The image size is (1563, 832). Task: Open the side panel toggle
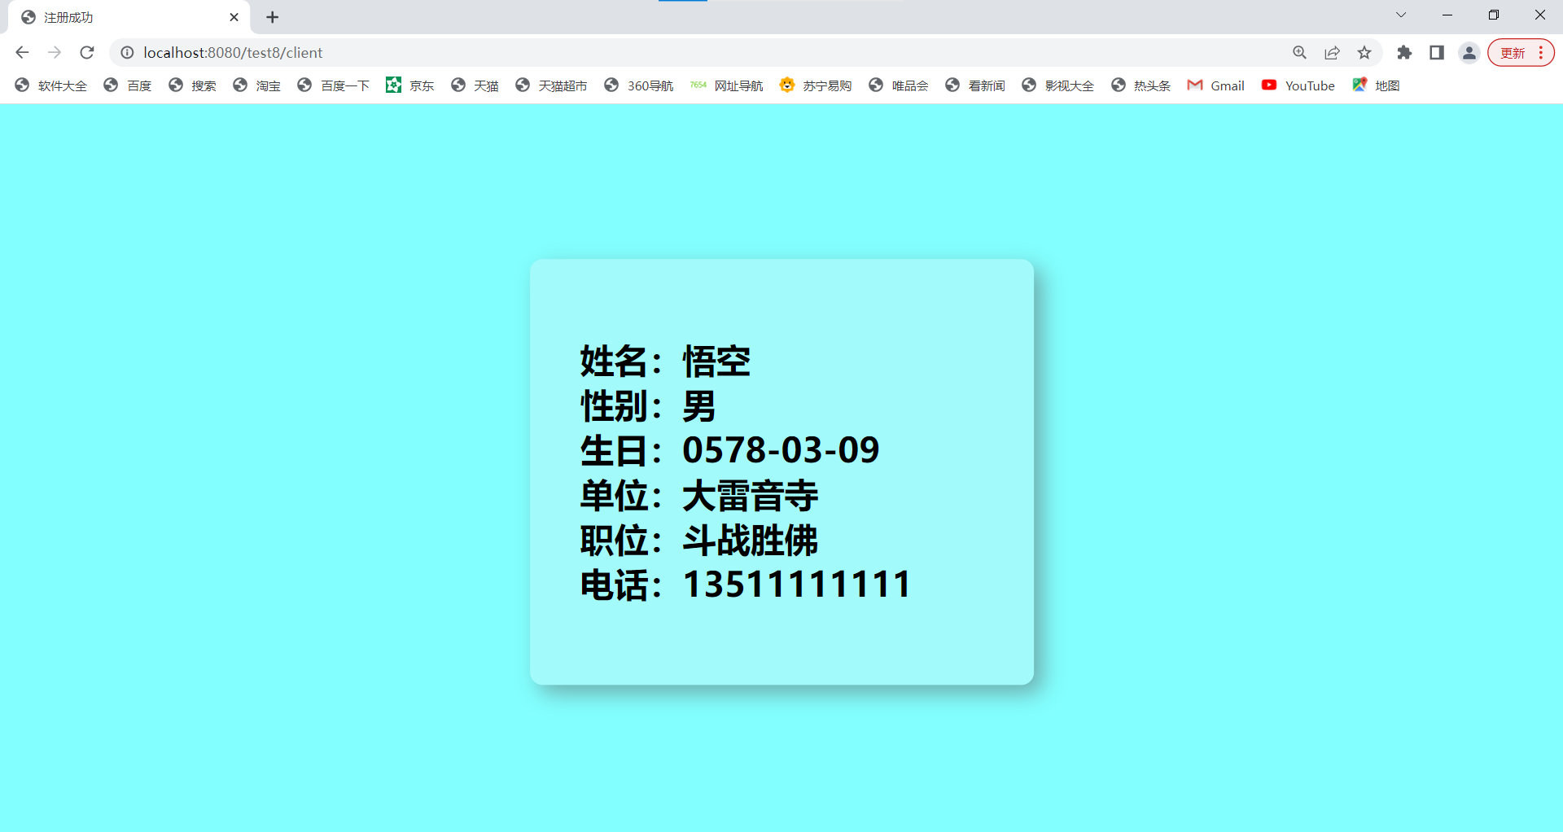click(x=1437, y=52)
